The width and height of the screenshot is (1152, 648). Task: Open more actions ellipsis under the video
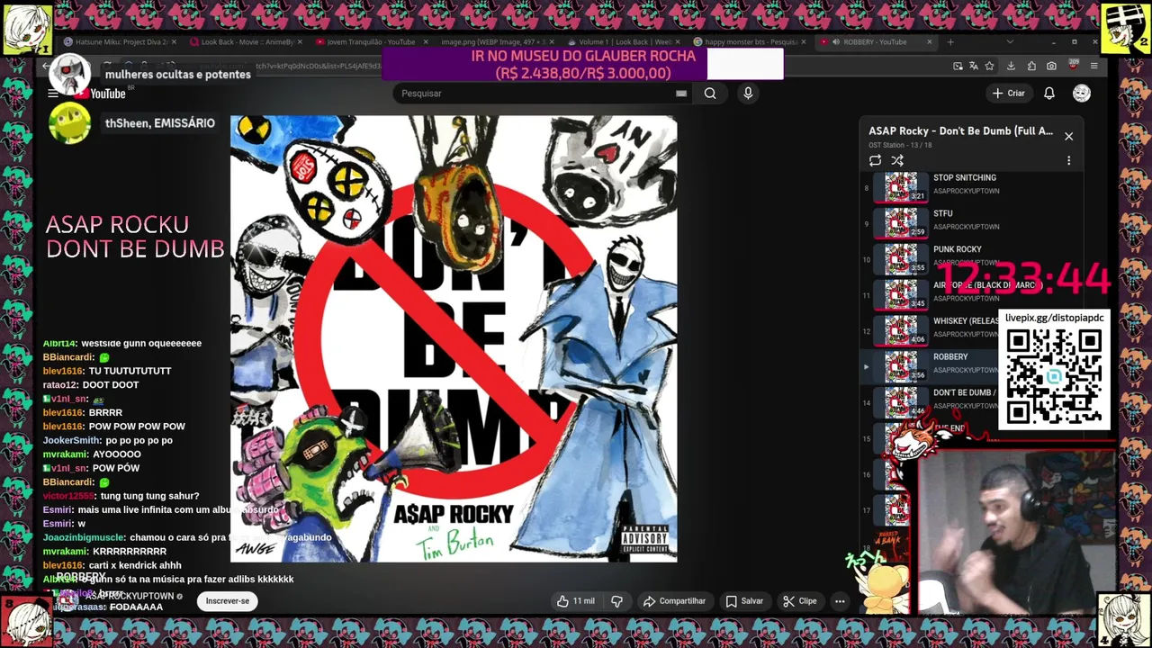840,601
